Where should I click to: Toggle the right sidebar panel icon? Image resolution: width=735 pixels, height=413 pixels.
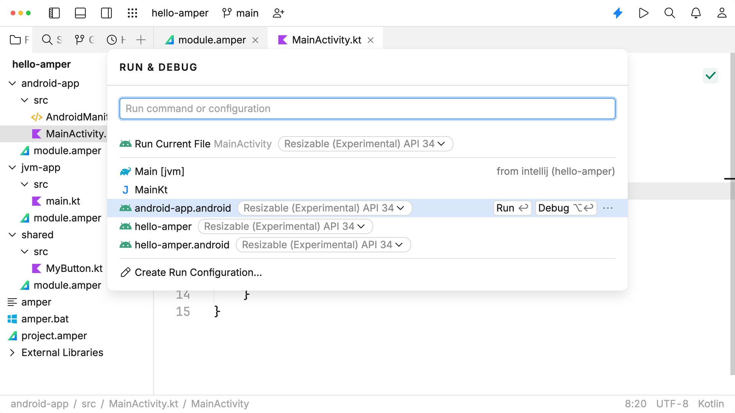[106, 13]
